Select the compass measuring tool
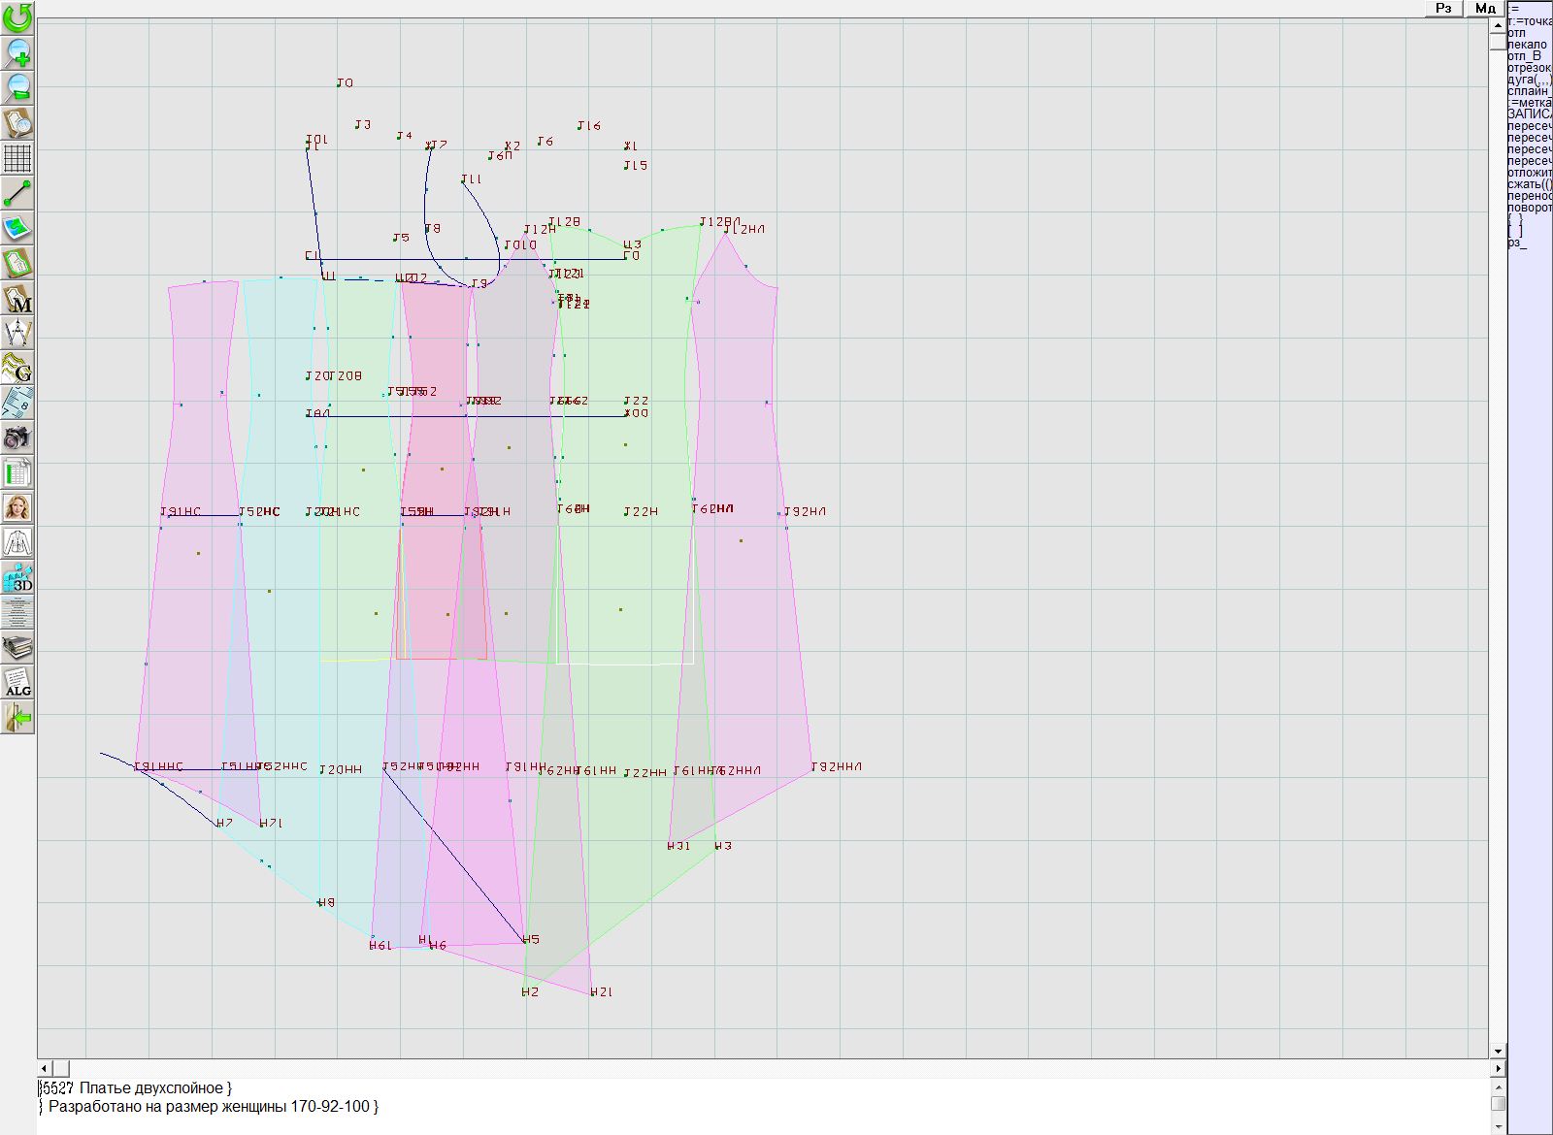 (x=17, y=334)
